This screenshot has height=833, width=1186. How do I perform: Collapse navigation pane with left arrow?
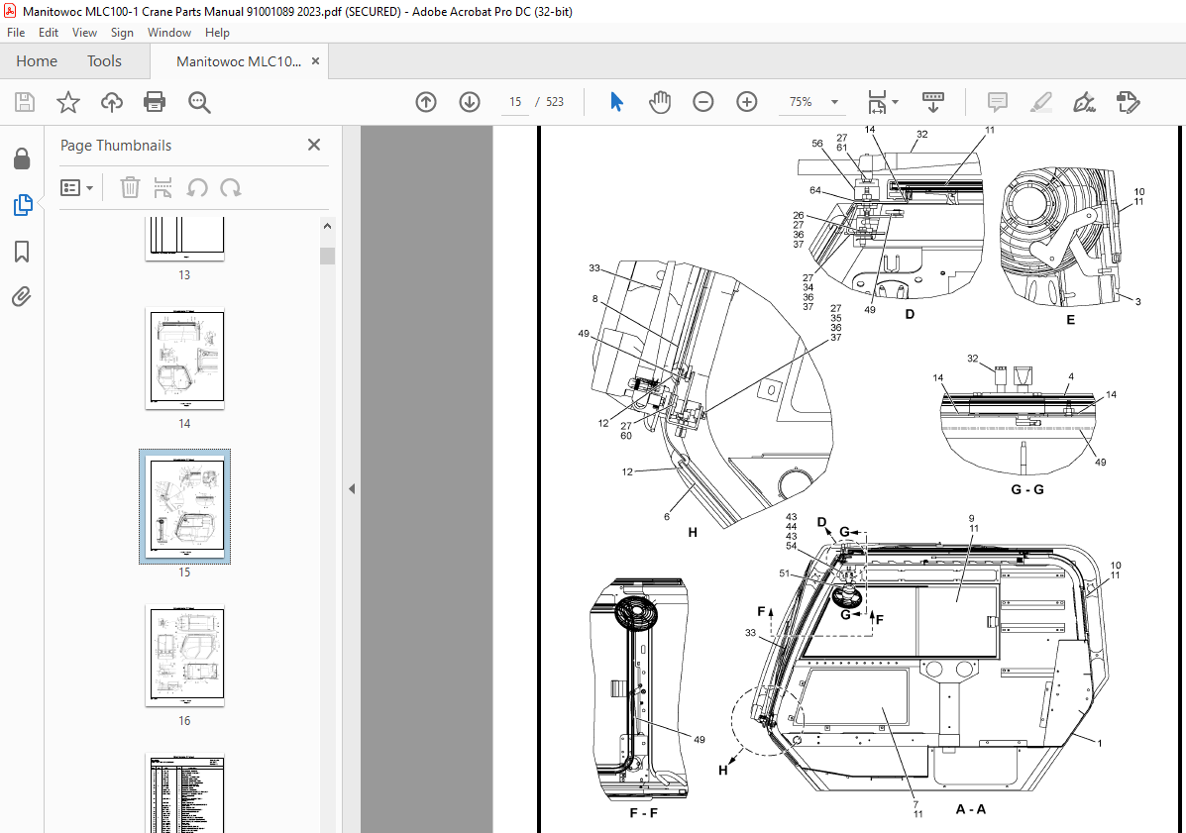(352, 489)
